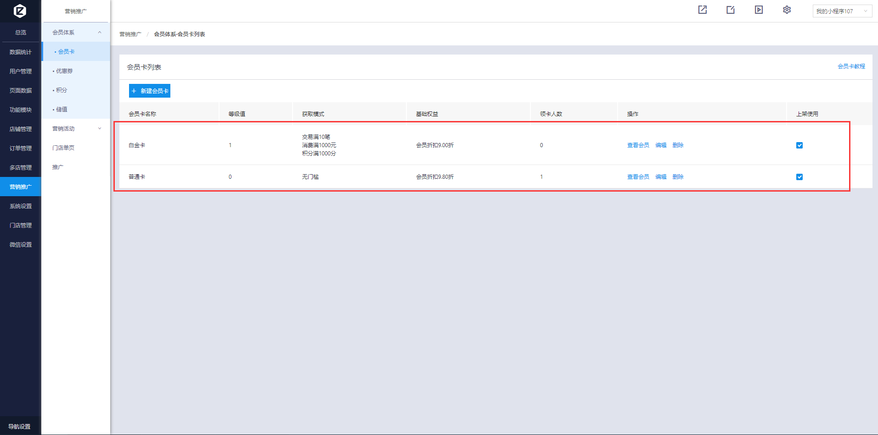Click 编辑 for the 白金卡 row
This screenshot has height=435, width=878.
tap(661, 145)
